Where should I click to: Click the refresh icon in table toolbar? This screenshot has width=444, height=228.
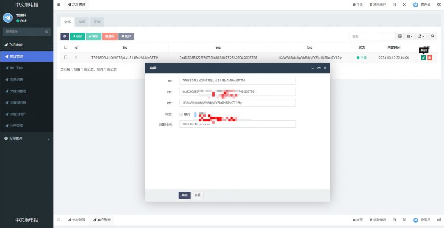[x=65, y=36]
